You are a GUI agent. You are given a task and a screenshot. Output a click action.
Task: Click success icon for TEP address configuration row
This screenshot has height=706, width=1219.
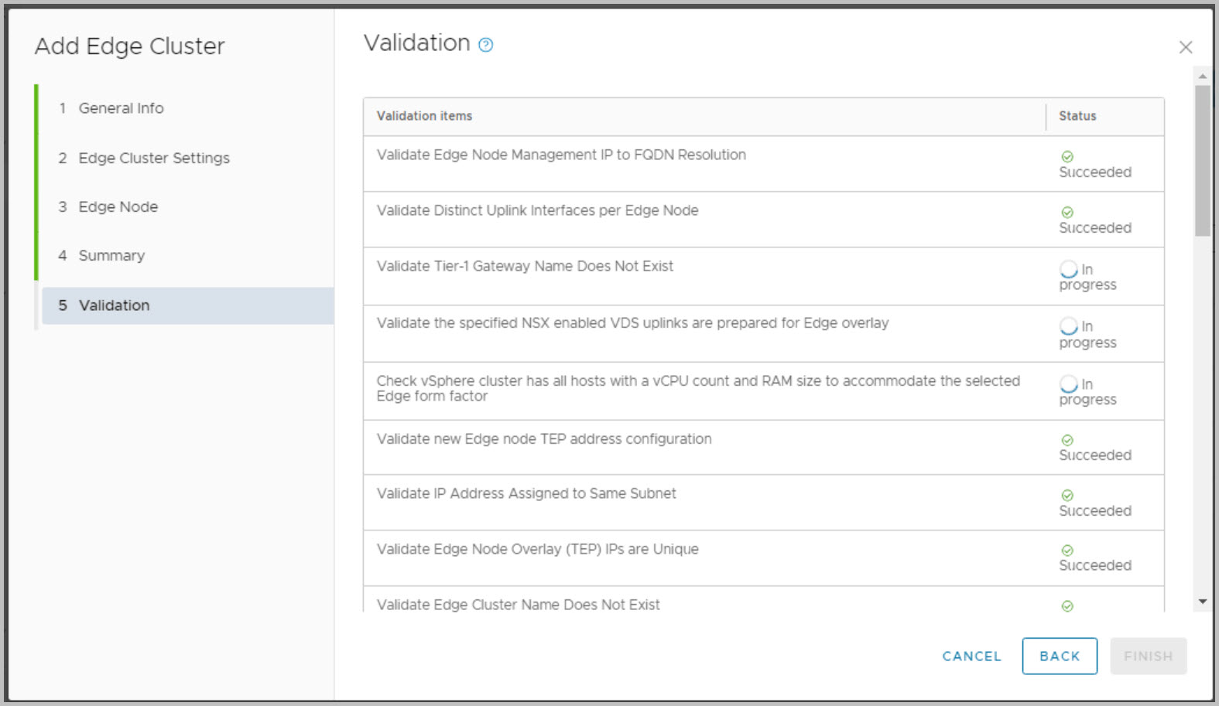point(1067,441)
